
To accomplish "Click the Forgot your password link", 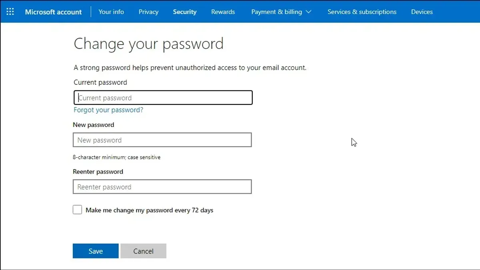I will coord(108,110).
